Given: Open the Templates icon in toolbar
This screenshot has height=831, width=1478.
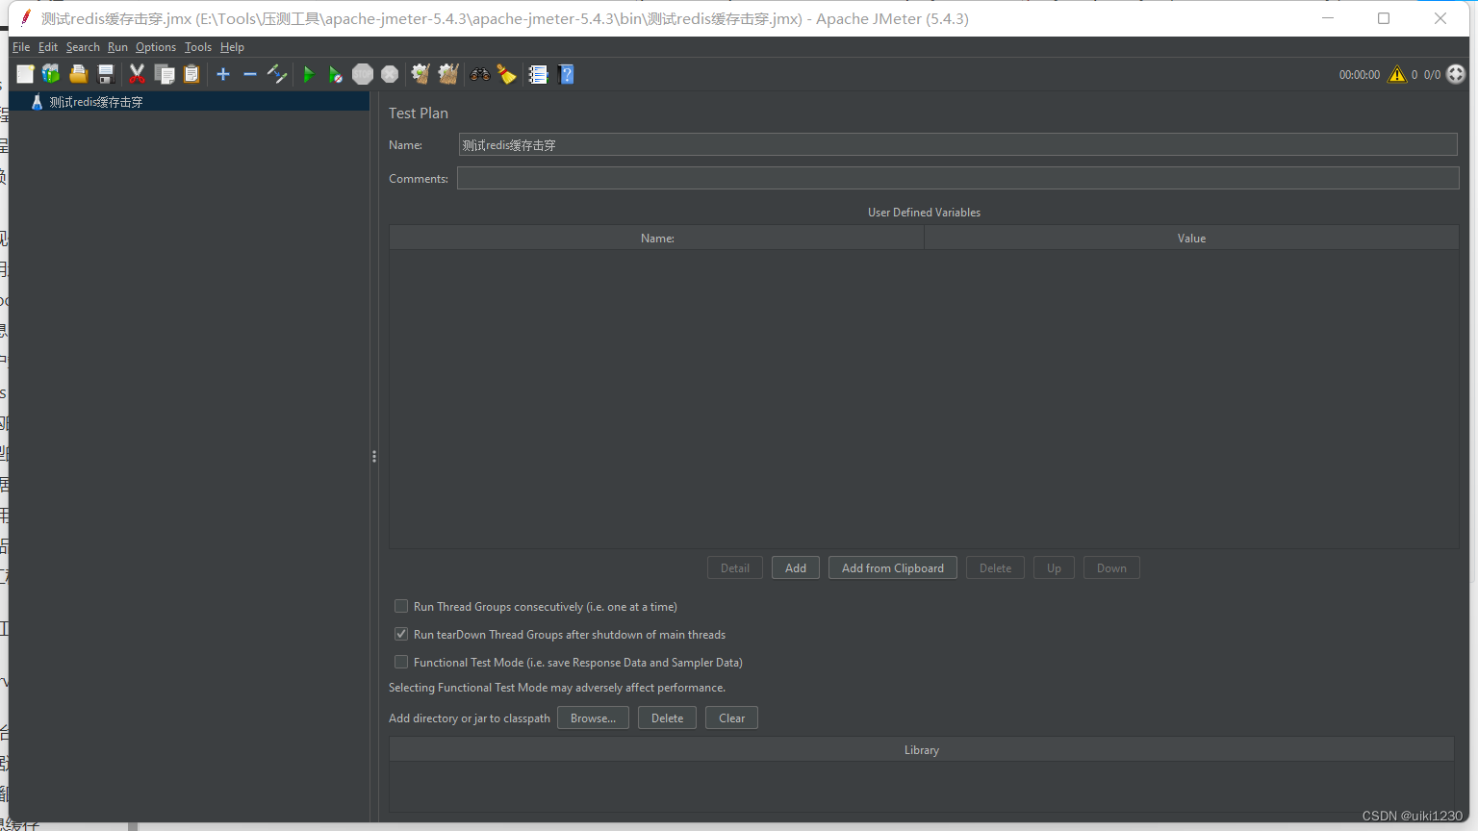Looking at the screenshot, I should (x=51, y=74).
